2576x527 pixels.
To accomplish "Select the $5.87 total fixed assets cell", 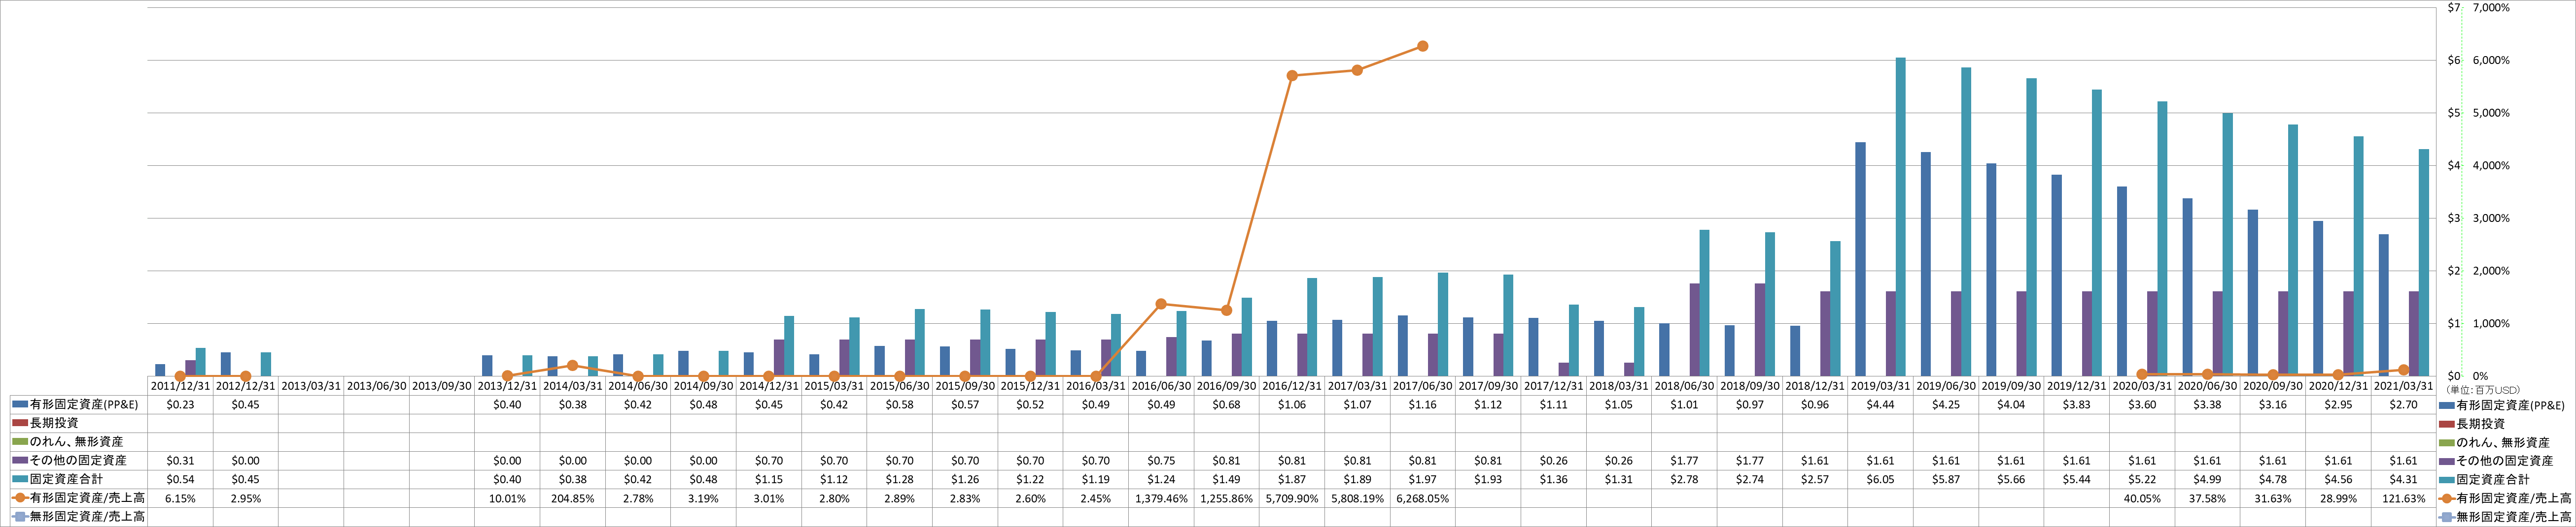I will point(1946,480).
